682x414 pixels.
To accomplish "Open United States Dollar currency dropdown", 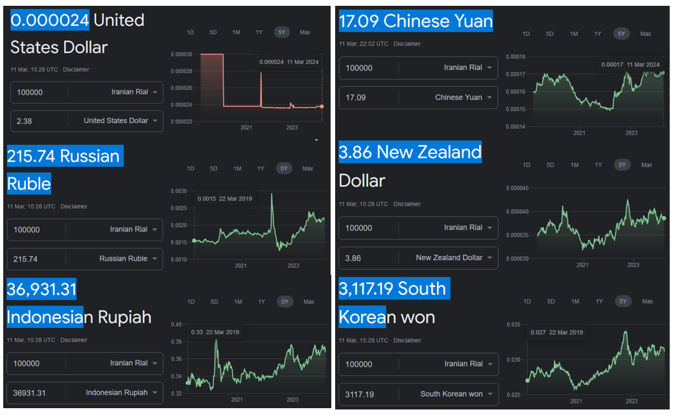I will tap(121, 121).
